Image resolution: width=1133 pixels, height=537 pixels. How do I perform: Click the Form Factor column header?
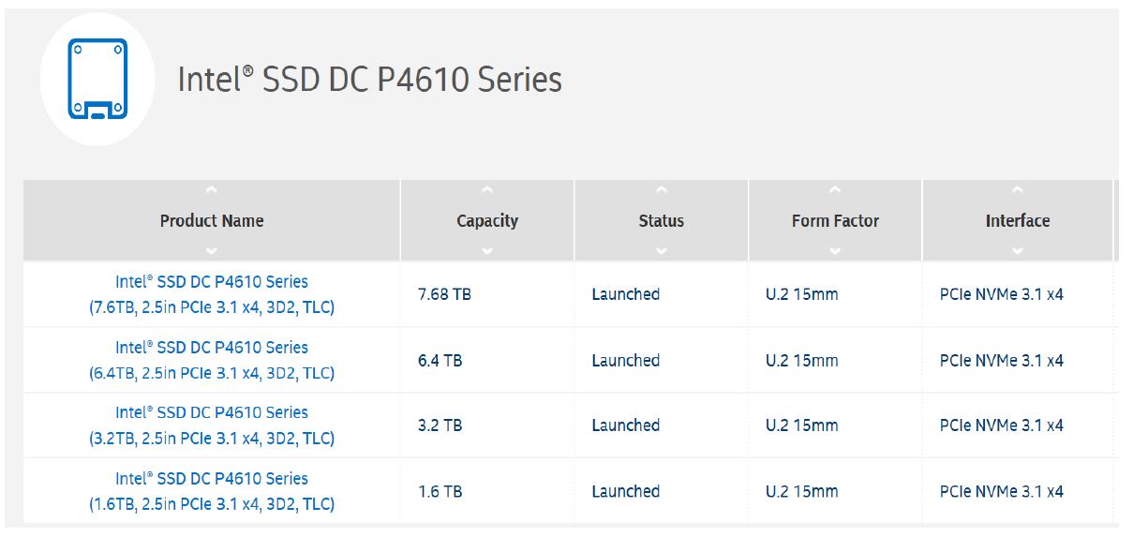(835, 221)
